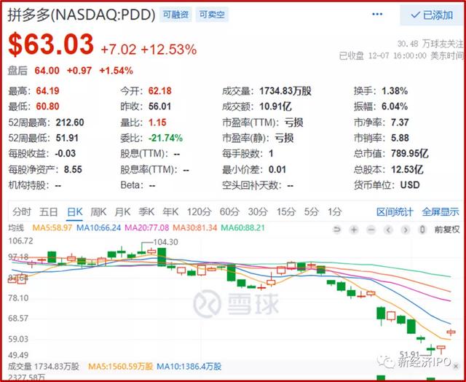Click the latest red candlestick on chart

point(451,332)
